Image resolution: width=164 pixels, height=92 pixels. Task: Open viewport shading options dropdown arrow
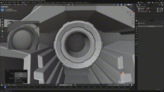[x=133, y=5]
